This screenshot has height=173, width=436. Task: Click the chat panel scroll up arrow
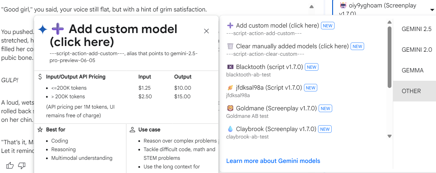pos(311,7)
